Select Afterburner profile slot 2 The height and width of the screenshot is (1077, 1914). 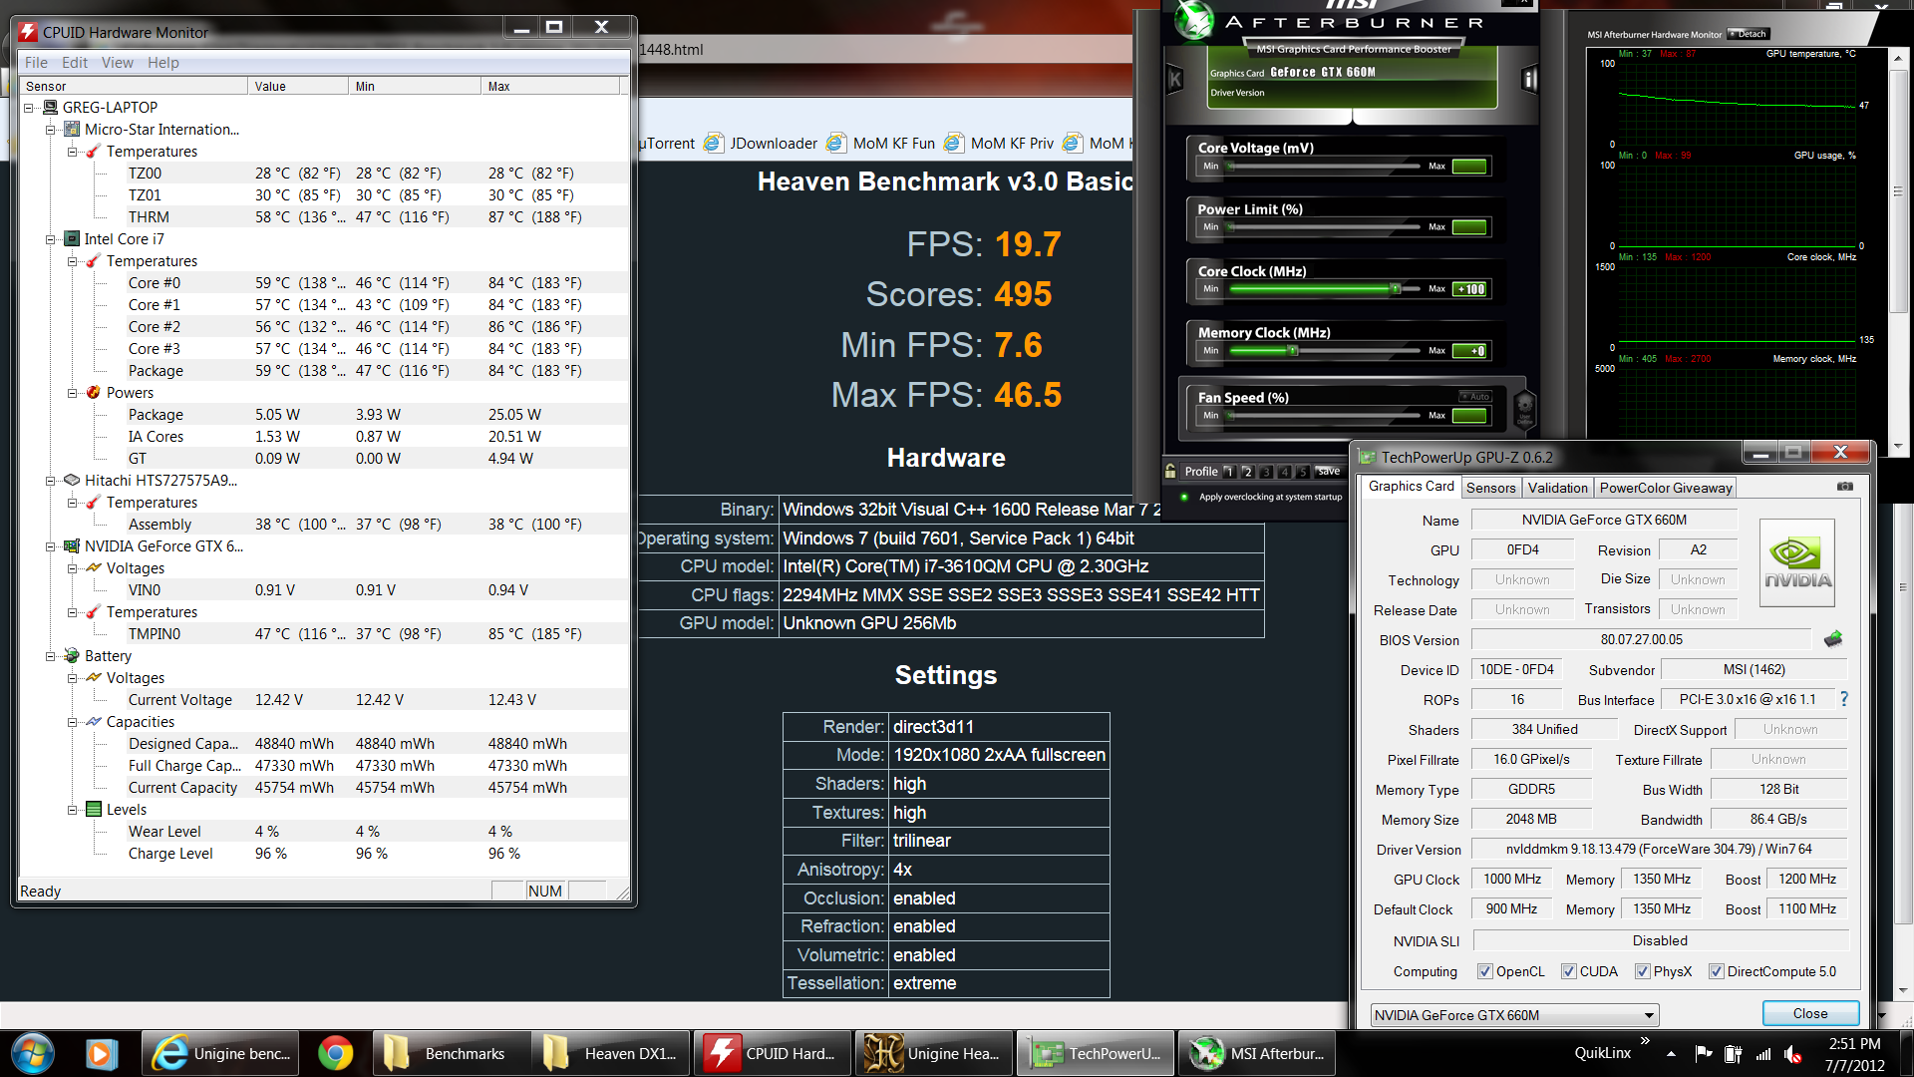pyautogui.click(x=1247, y=472)
